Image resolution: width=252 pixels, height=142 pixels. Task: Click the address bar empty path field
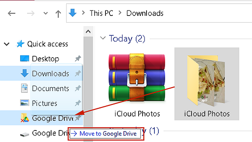(x=207, y=13)
